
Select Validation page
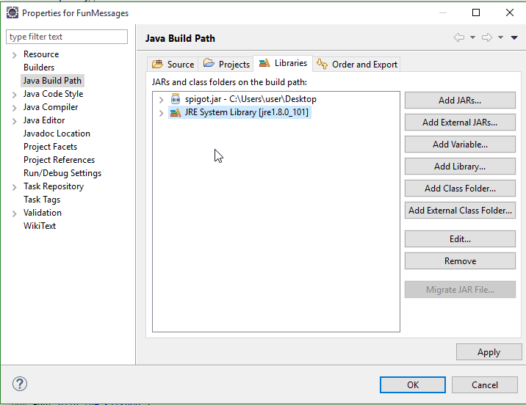point(43,213)
